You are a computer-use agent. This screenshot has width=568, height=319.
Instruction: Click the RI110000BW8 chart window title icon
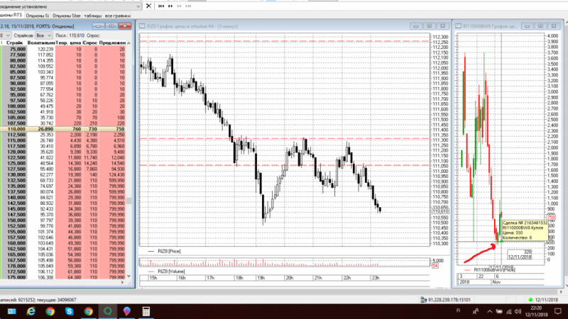(x=459, y=26)
